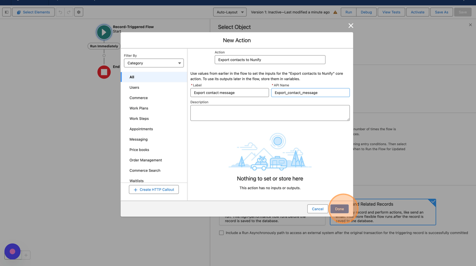
Task: Click the warning triangle icon
Action: coord(335,12)
